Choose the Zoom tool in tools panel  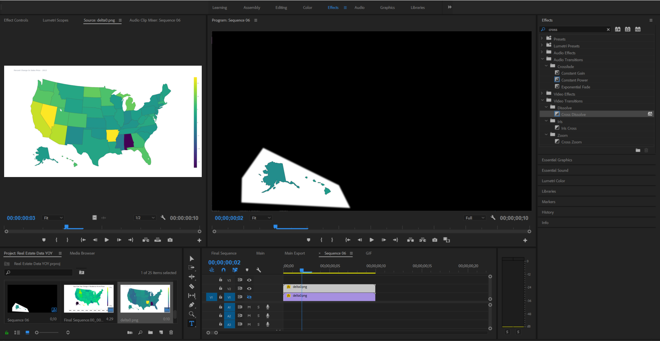coord(192,314)
